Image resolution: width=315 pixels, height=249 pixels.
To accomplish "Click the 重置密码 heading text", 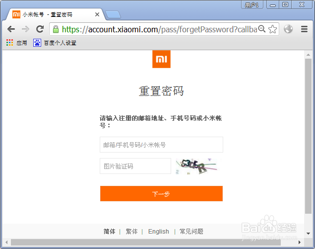I will [161, 91].
